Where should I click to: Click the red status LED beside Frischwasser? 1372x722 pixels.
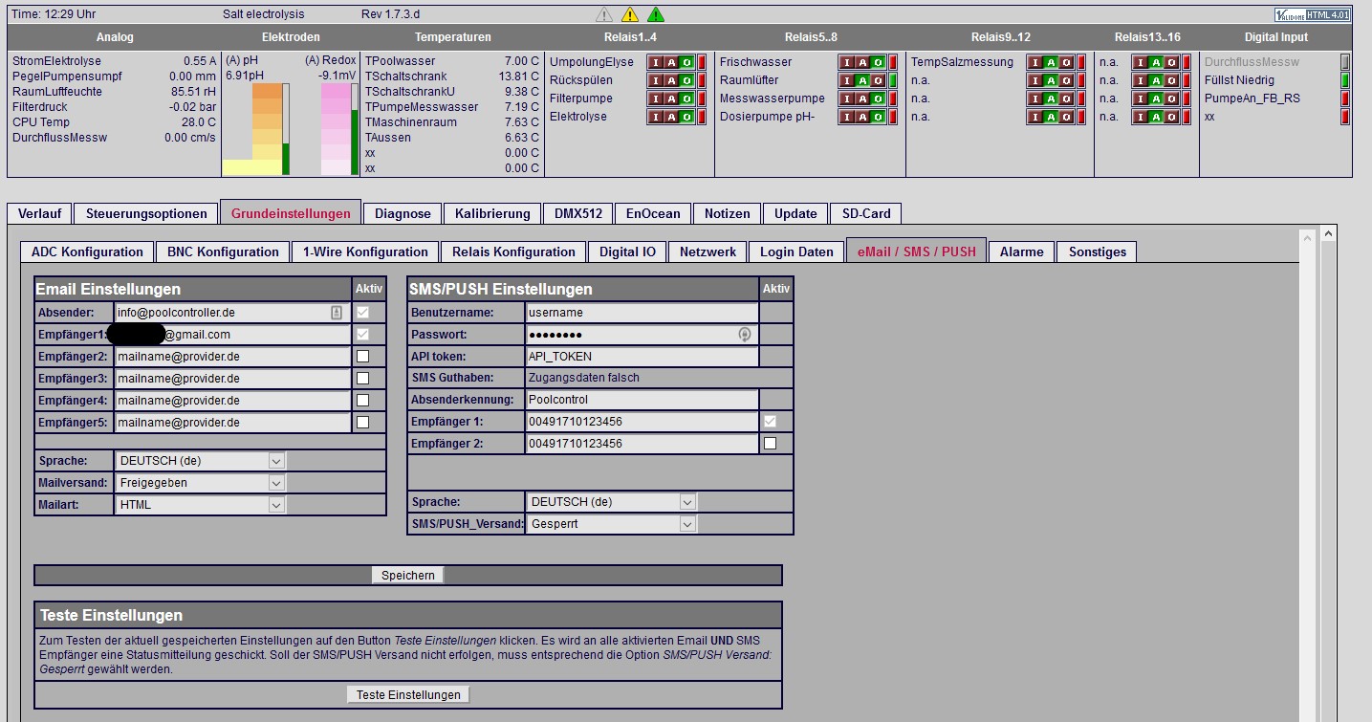[x=893, y=62]
